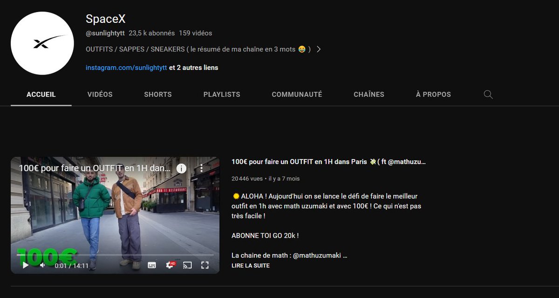Click the video time display 0:01 / 14:11
Image resolution: width=559 pixels, height=298 pixels.
(71, 265)
